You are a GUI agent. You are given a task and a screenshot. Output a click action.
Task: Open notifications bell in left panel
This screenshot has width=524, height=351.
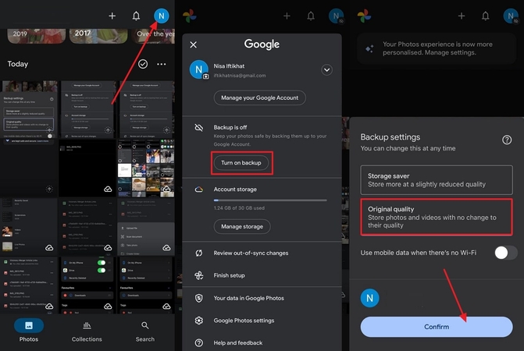(137, 16)
